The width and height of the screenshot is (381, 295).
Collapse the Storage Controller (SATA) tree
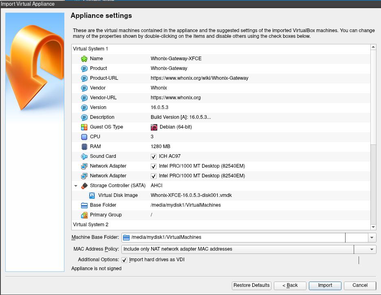[x=76, y=186]
